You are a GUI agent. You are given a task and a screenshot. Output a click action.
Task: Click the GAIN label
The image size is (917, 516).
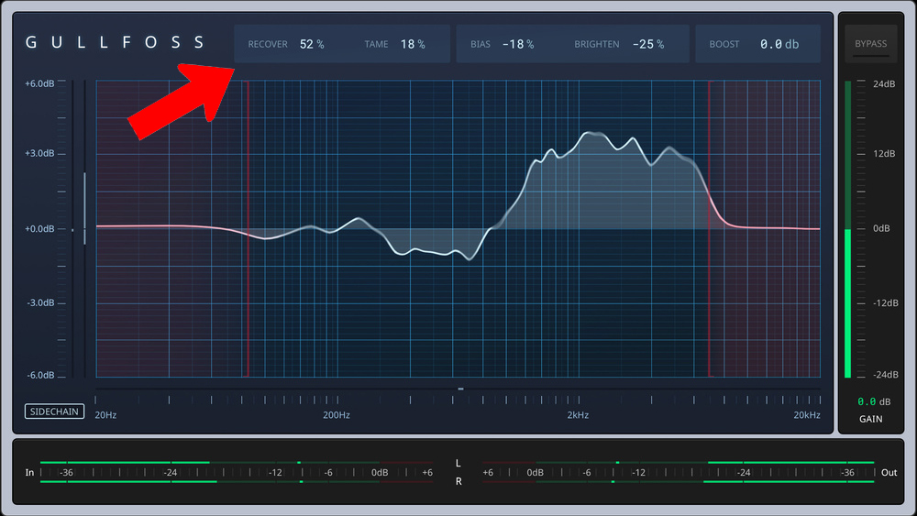click(x=871, y=419)
